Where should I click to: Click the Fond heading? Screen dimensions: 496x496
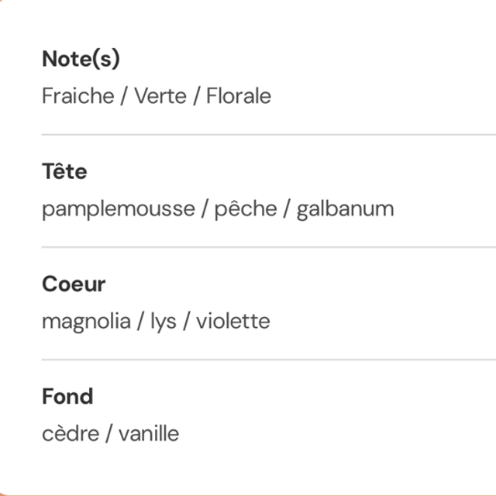coord(67,396)
